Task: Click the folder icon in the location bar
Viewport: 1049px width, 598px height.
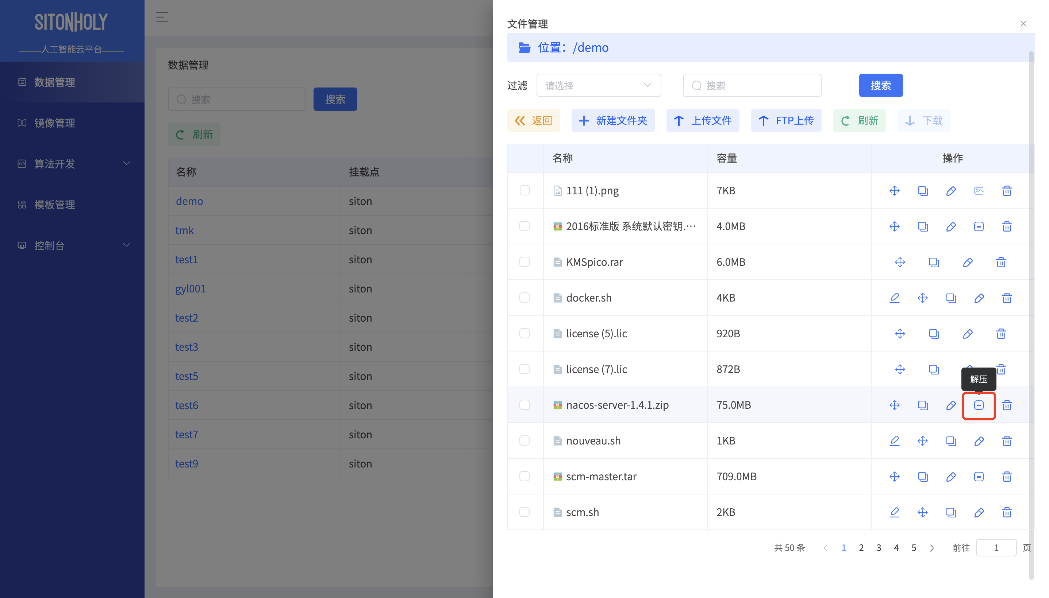Action: tap(524, 48)
